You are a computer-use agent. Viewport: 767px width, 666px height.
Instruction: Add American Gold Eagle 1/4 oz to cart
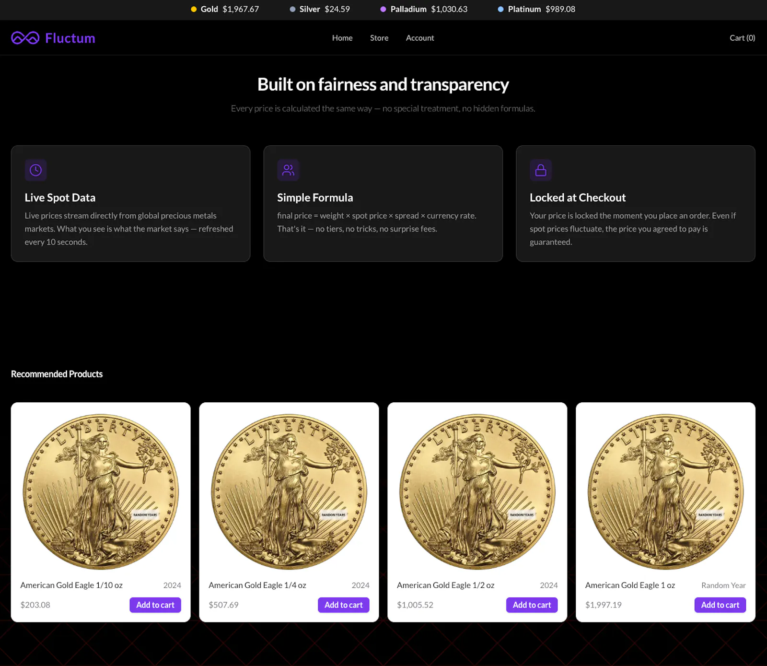tap(344, 605)
